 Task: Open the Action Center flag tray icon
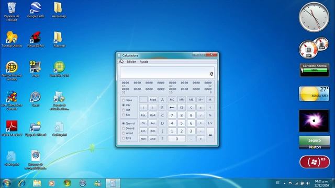tap(291, 183)
